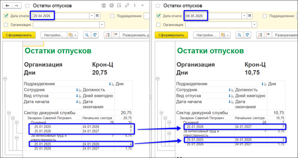Open Организация dropdown in right window
Image resolution: width=298 pixels, height=158 pixels.
[x=254, y=25]
